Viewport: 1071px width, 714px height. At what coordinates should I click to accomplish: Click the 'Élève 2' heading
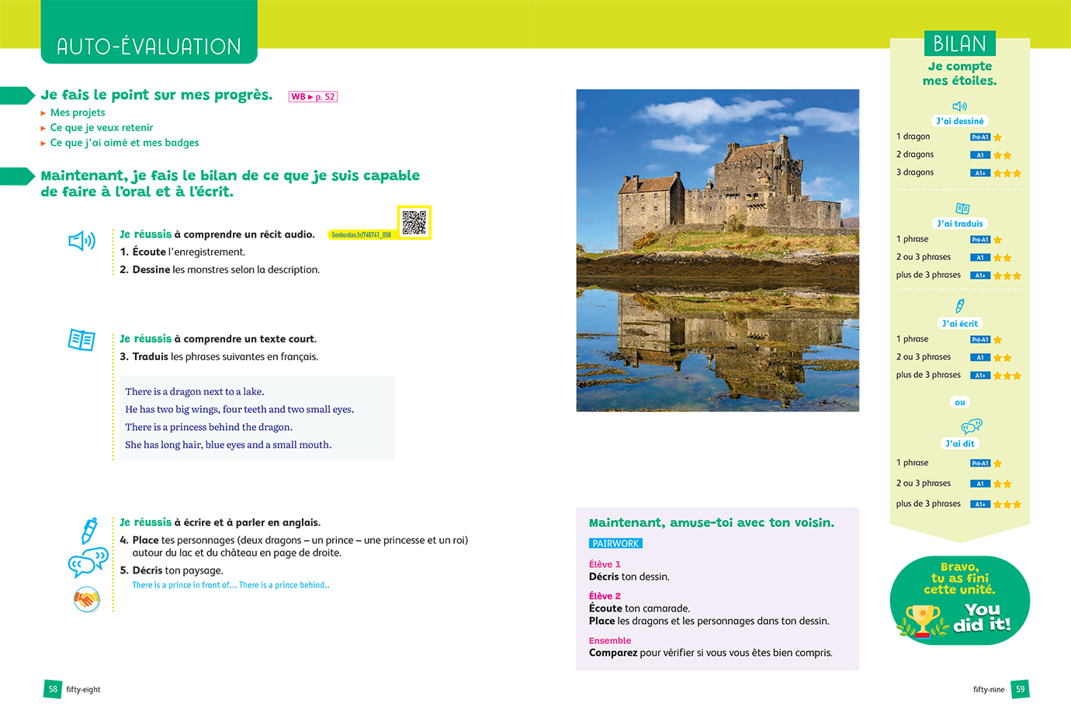(x=605, y=597)
